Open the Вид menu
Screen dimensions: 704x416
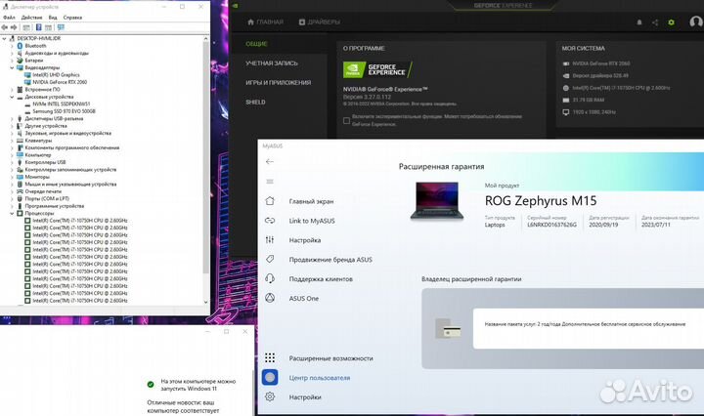tap(53, 18)
